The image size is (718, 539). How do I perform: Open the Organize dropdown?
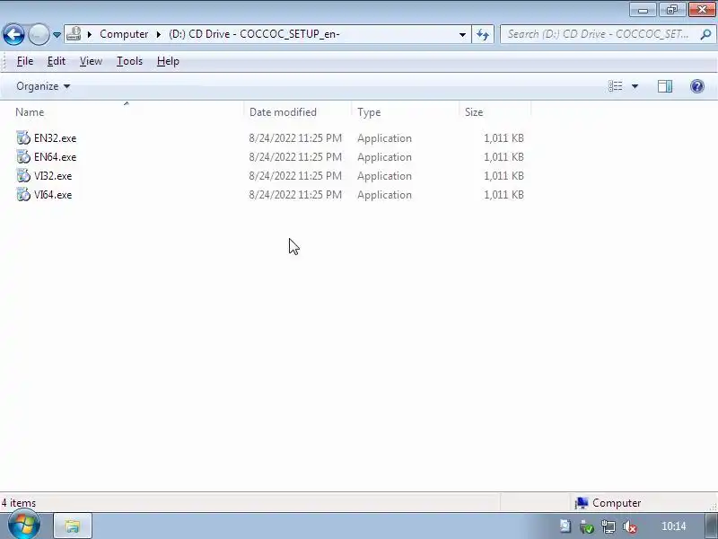(43, 86)
